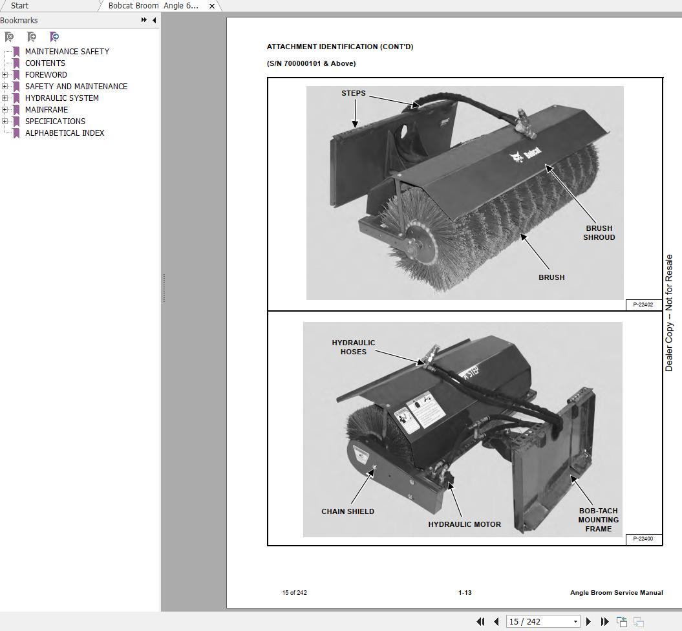Select the delete bookmark icon
682x631 pixels.
(x=9, y=37)
